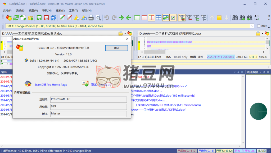Open the 搜索(S) menu
Image resolution: width=271 pixels, height=153 pixels.
[x=60, y=11]
